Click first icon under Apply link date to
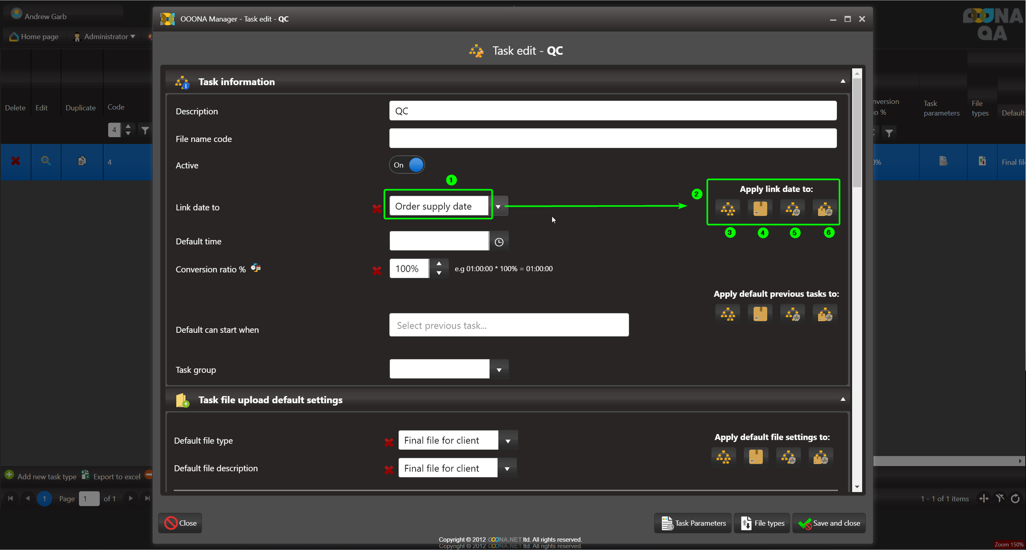Image resolution: width=1026 pixels, height=550 pixels. pyautogui.click(x=727, y=209)
